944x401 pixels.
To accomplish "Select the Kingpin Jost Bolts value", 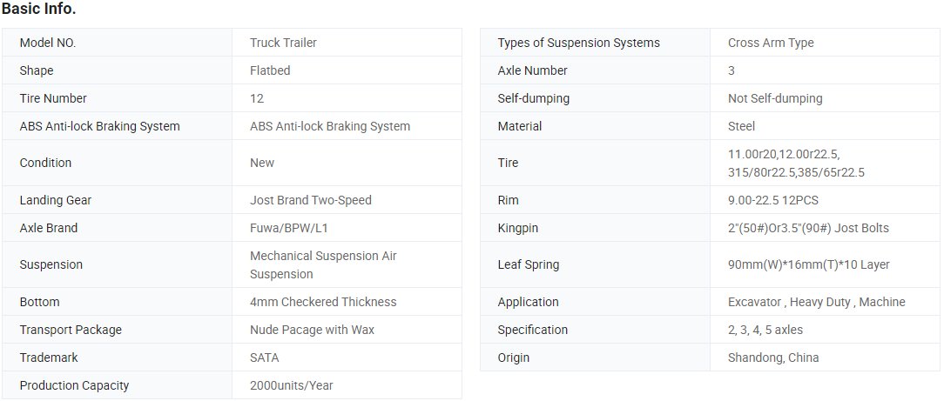I will coord(808,228).
